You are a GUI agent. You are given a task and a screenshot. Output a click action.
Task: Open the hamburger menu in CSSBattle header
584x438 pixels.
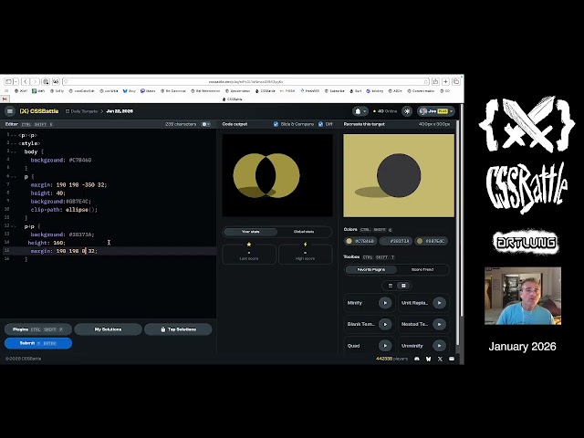point(10,111)
